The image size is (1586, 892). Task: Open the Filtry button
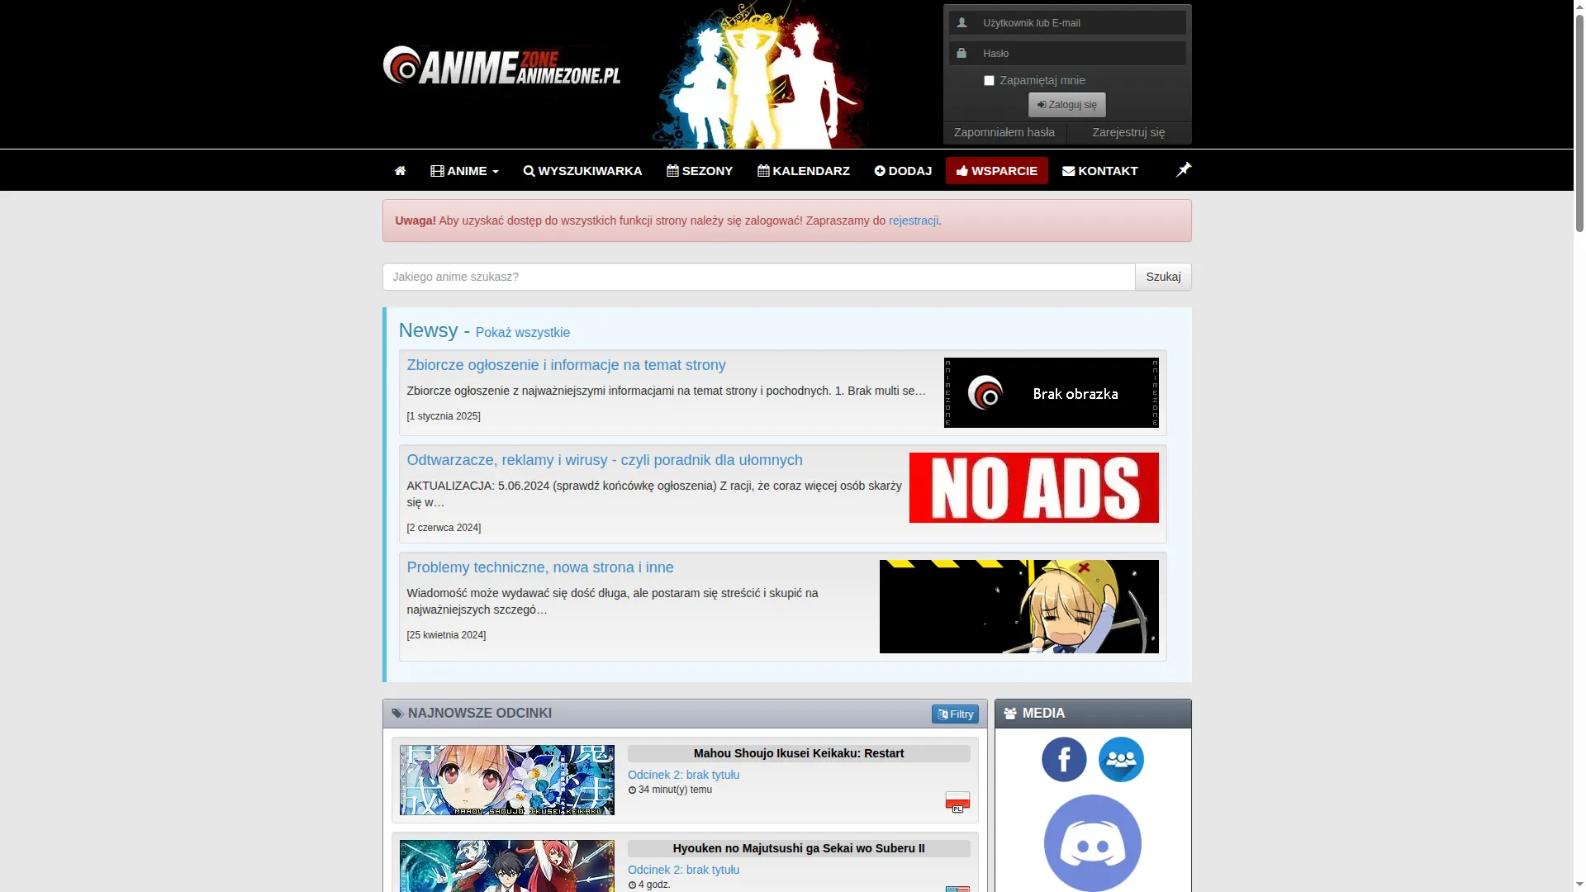(955, 714)
